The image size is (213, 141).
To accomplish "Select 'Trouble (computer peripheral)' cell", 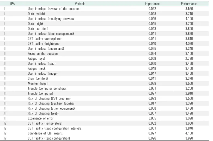I will tap(47, 89).
